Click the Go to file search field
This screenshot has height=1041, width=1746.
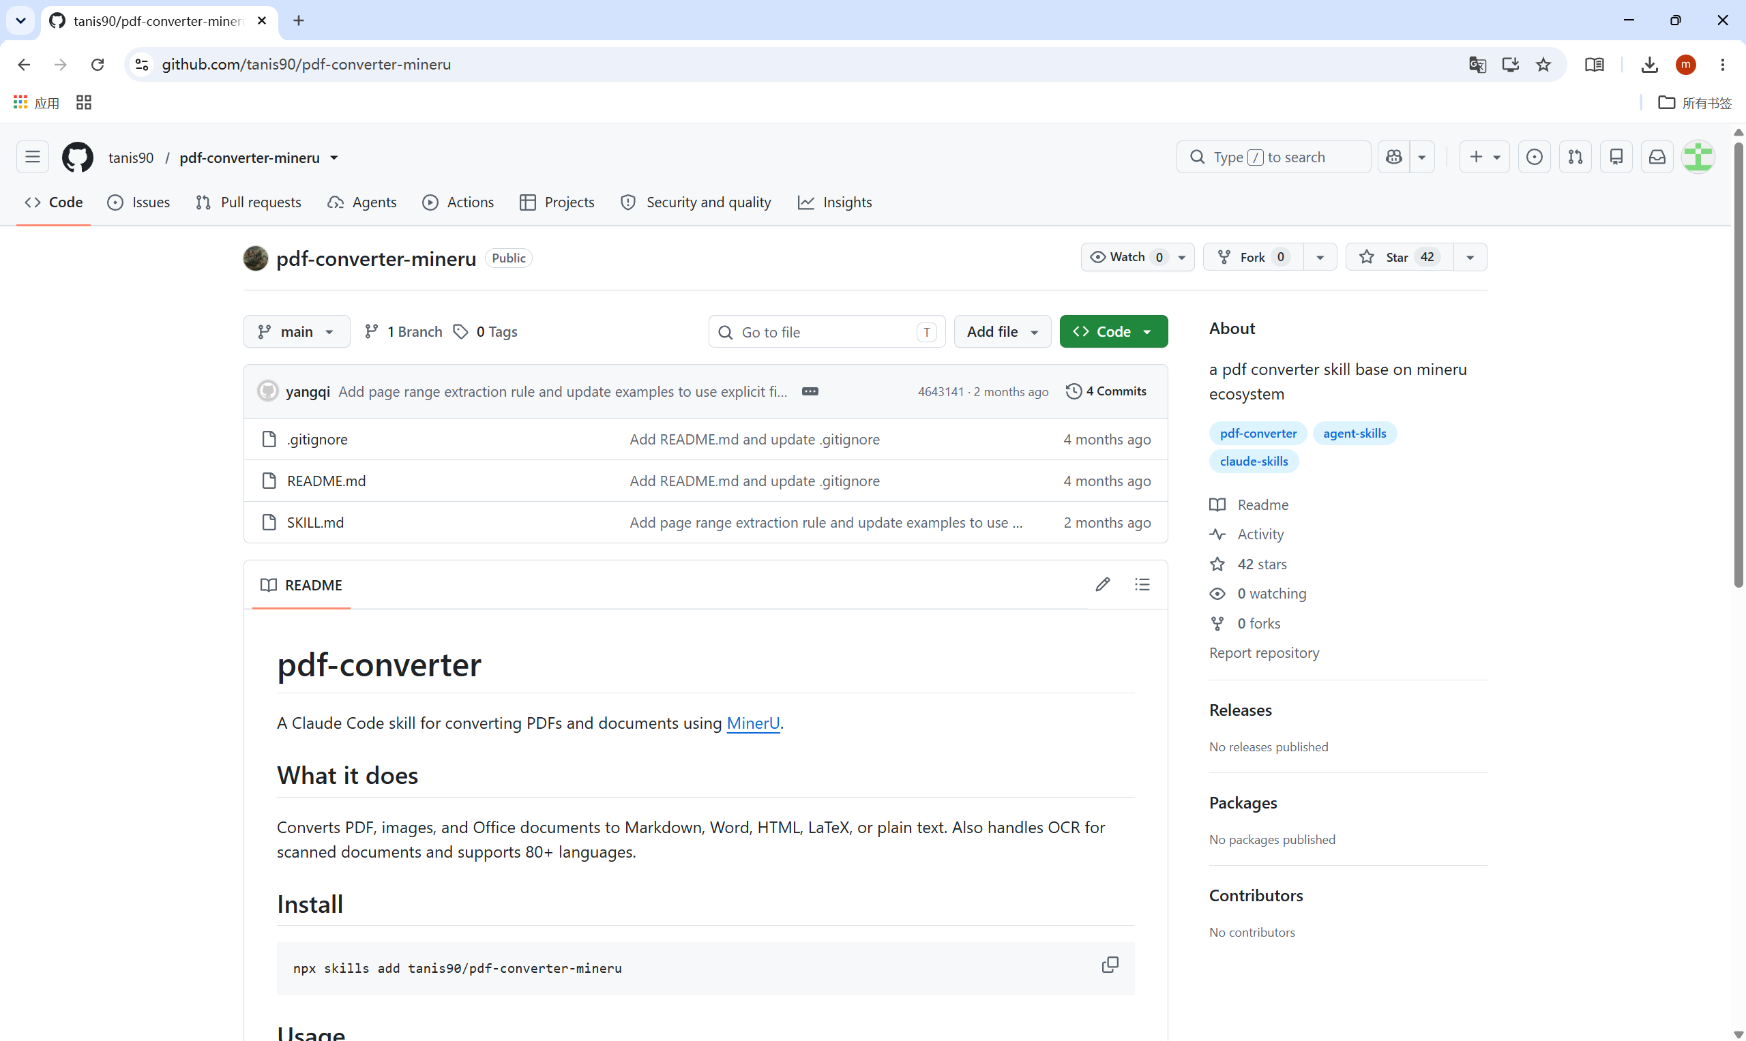pos(827,332)
